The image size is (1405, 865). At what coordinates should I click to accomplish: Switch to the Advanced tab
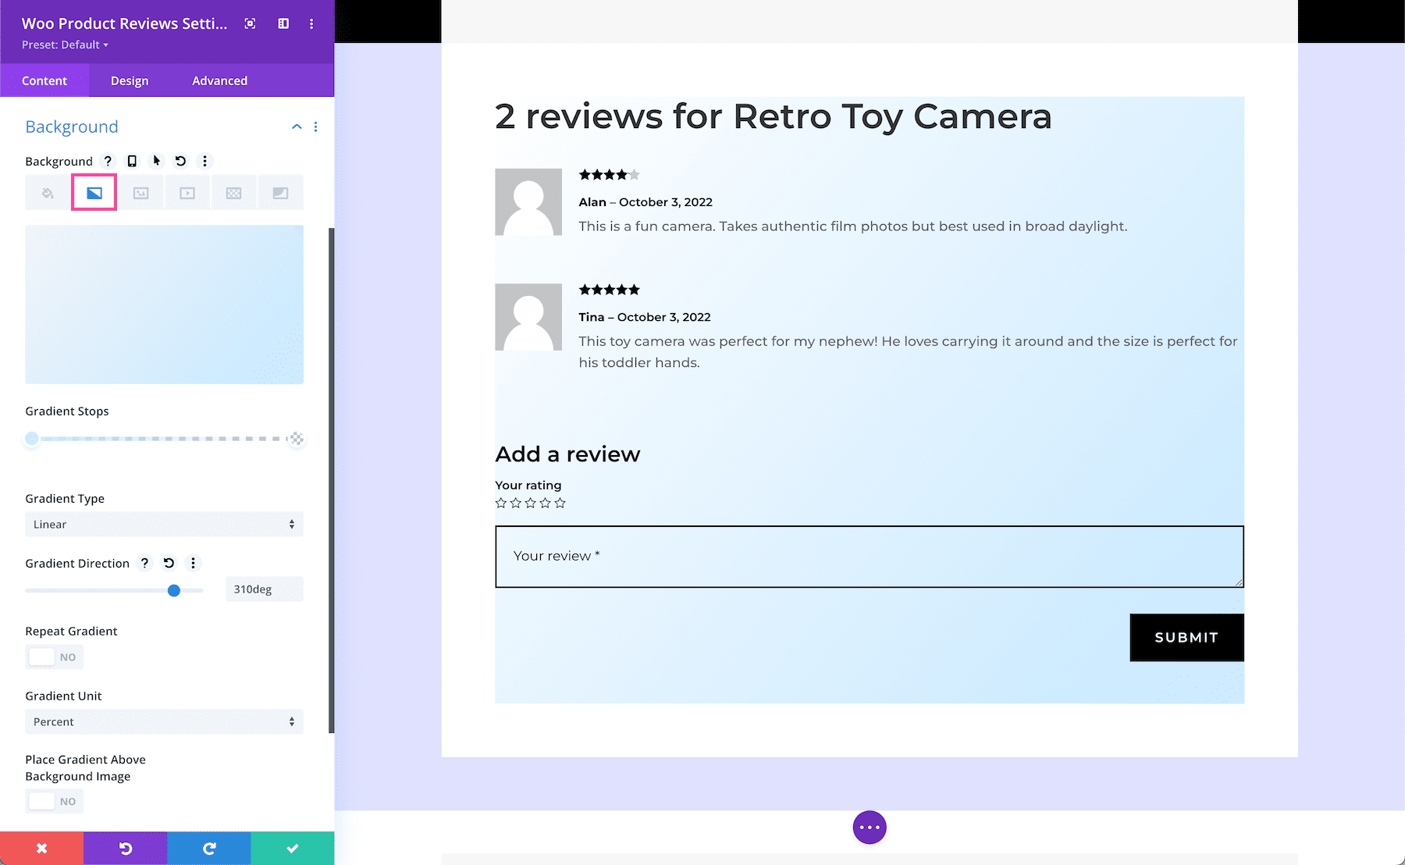tap(219, 80)
